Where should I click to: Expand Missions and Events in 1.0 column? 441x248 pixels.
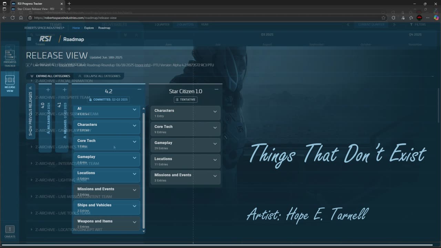[185, 177]
